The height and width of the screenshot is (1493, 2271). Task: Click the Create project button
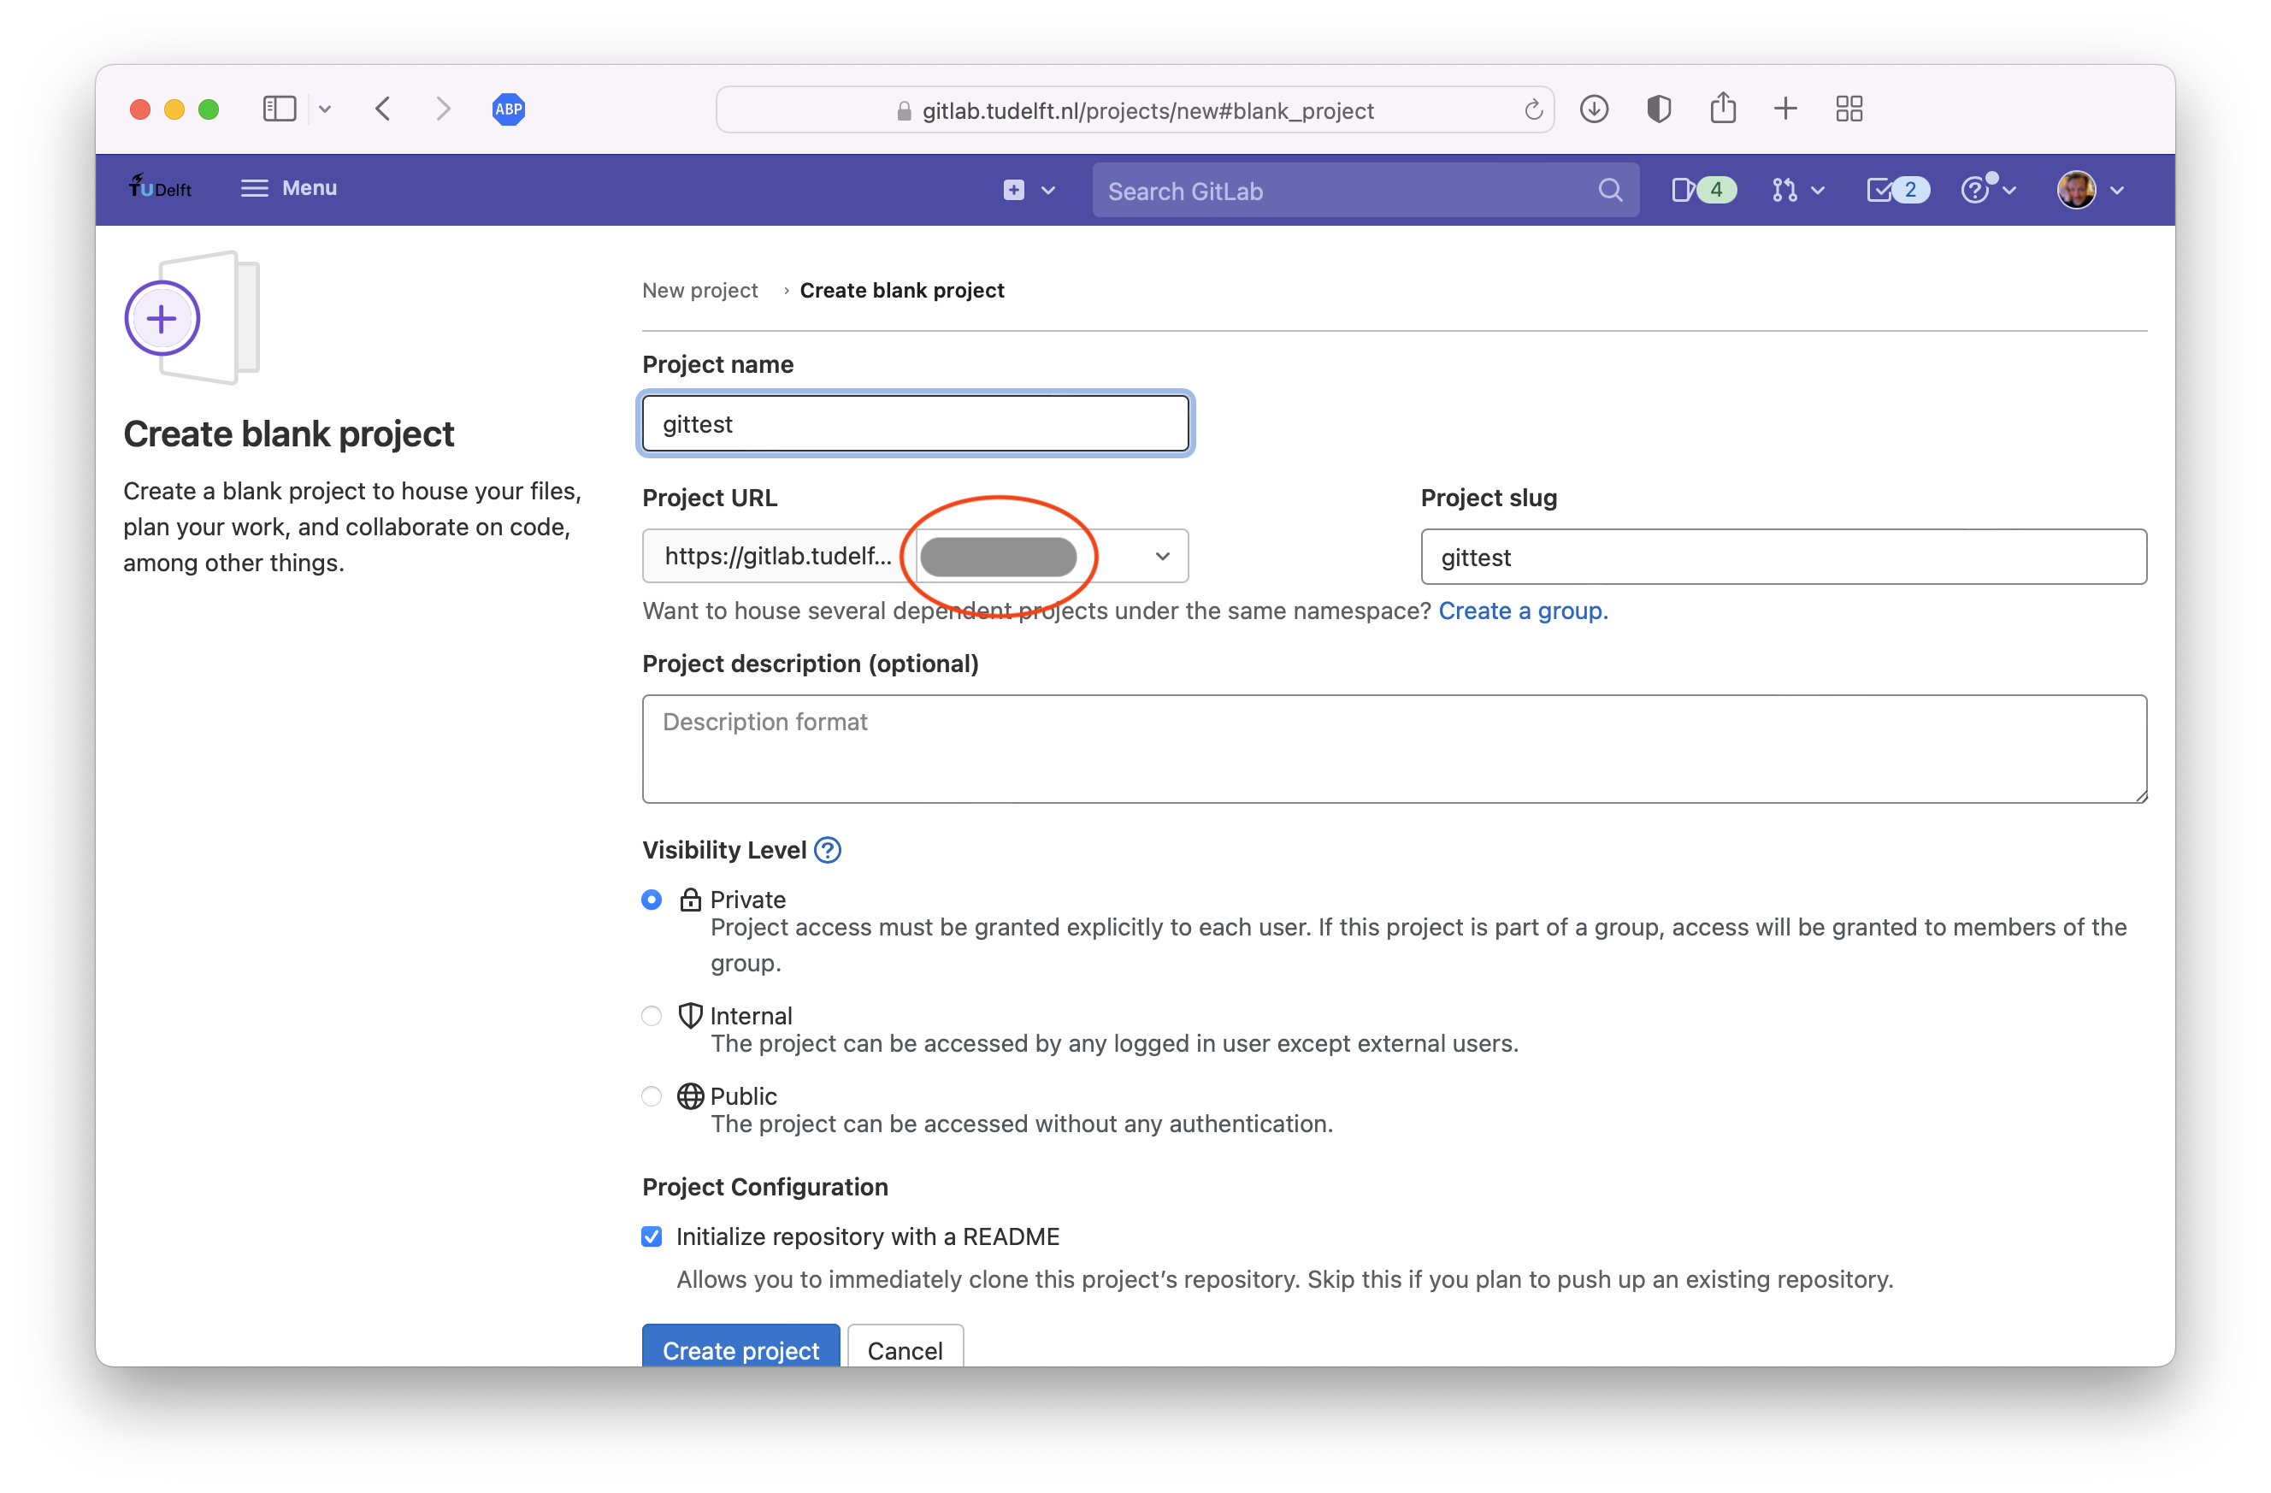[x=740, y=1347]
